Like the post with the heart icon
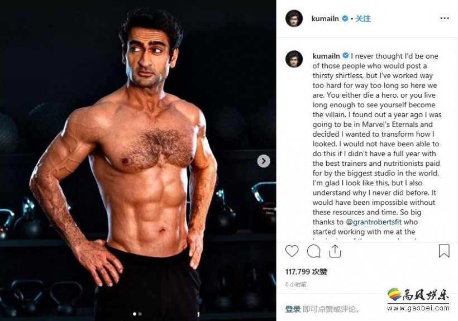This screenshot has height=321, width=458. (292, 251)
